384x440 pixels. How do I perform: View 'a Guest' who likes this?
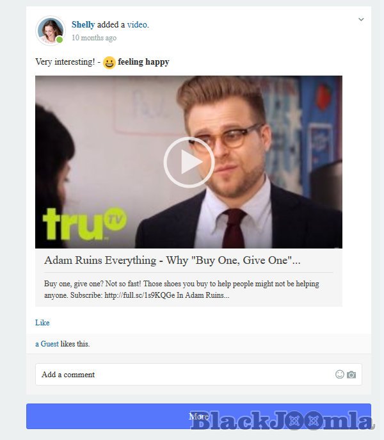click(47, 344)
